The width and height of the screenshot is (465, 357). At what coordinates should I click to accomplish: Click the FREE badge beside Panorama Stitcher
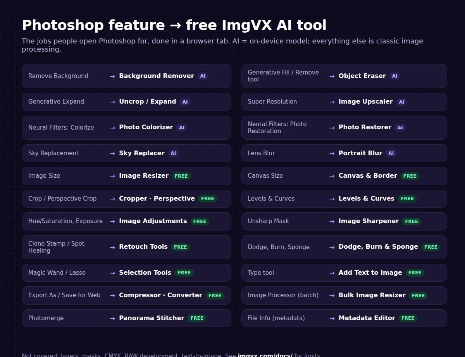coord(197,318)
